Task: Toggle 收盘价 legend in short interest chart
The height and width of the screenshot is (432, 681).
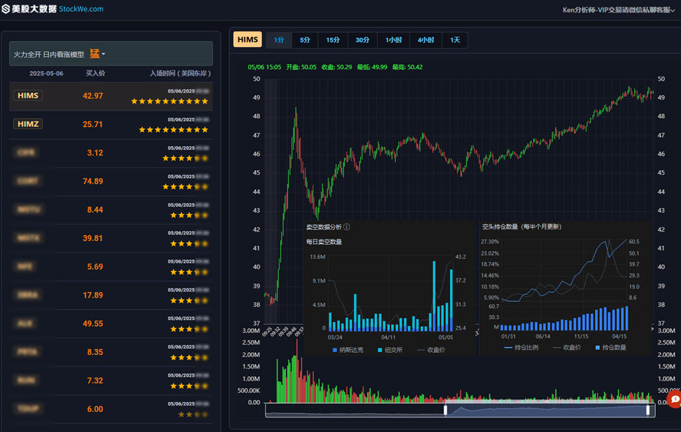Action: [x=567, y=347]
